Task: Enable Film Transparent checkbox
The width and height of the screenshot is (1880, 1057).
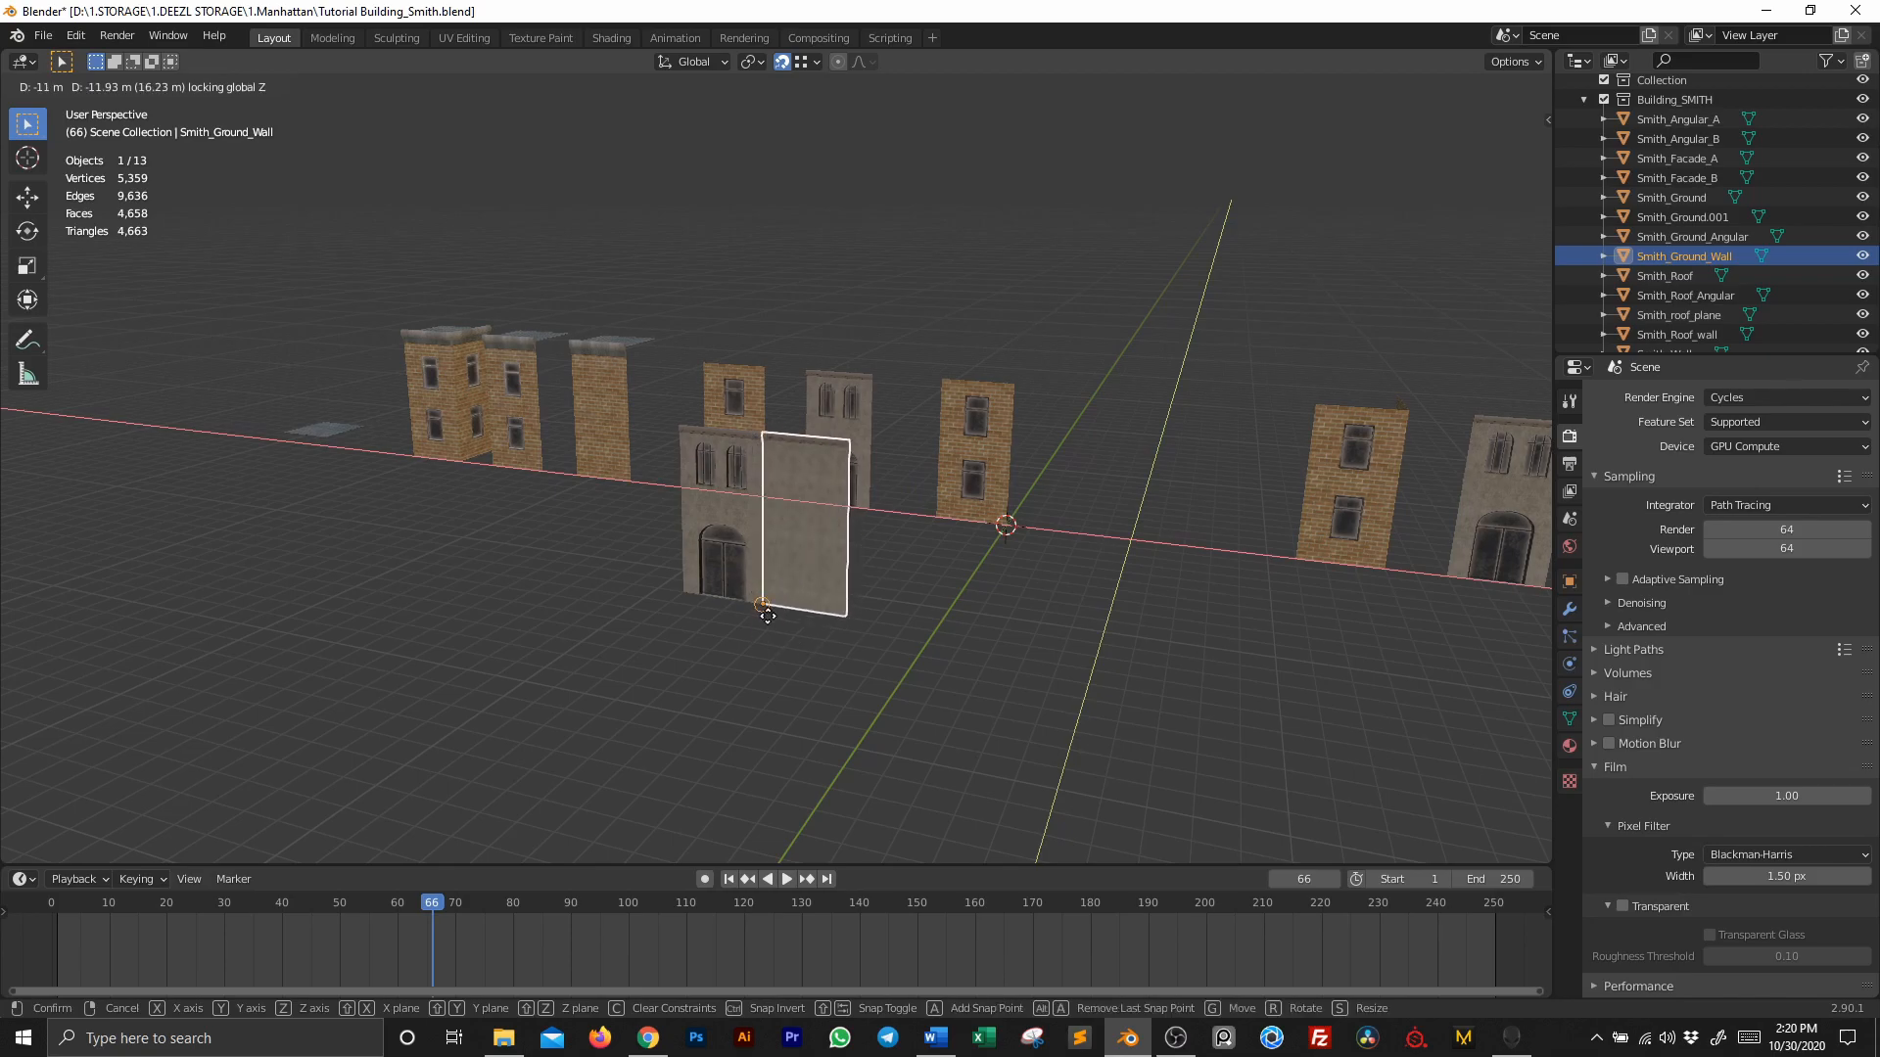Action: (x=1622, y=905)
